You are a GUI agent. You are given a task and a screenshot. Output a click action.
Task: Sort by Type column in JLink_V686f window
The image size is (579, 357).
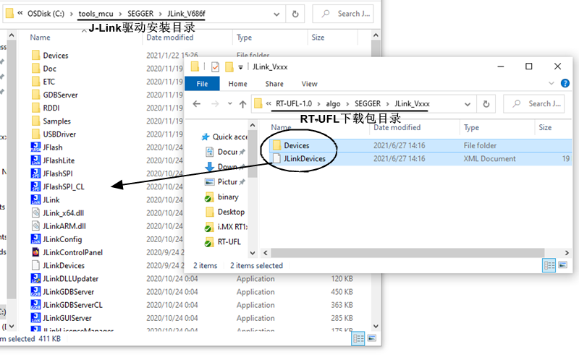[x=244, y=38]
